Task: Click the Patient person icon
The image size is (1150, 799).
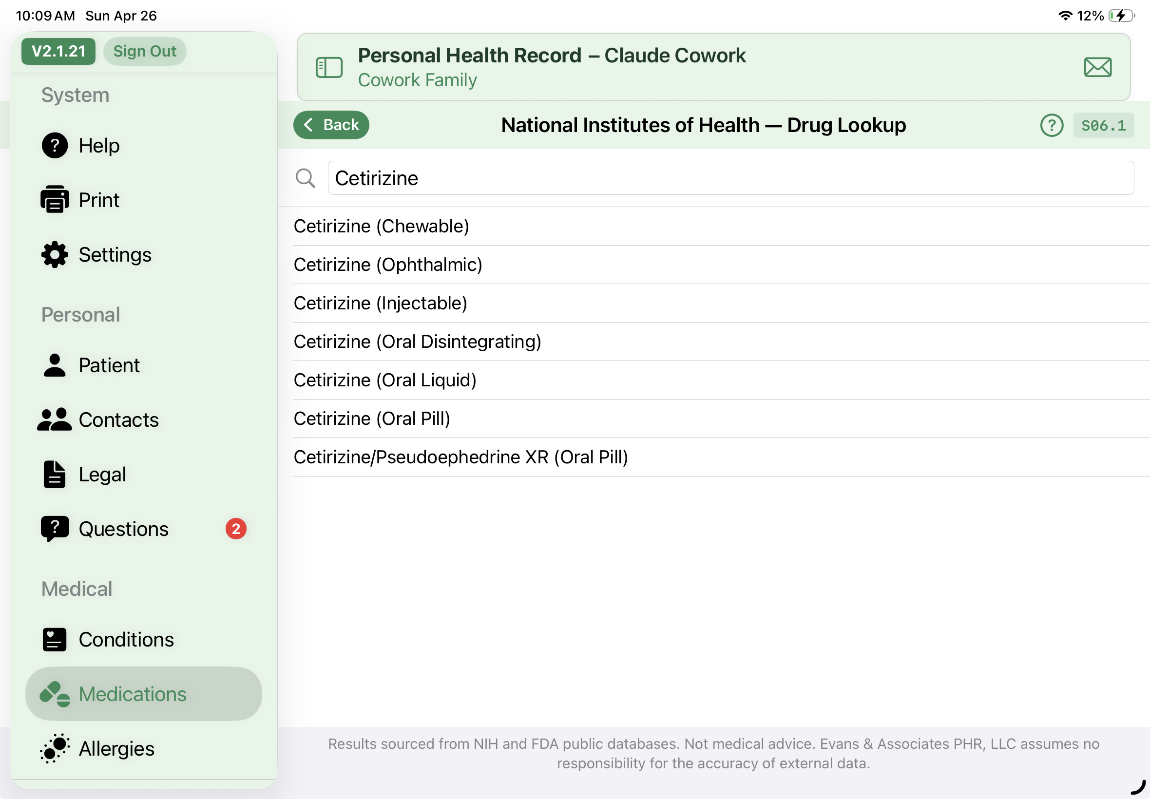Action: point(55,365)
